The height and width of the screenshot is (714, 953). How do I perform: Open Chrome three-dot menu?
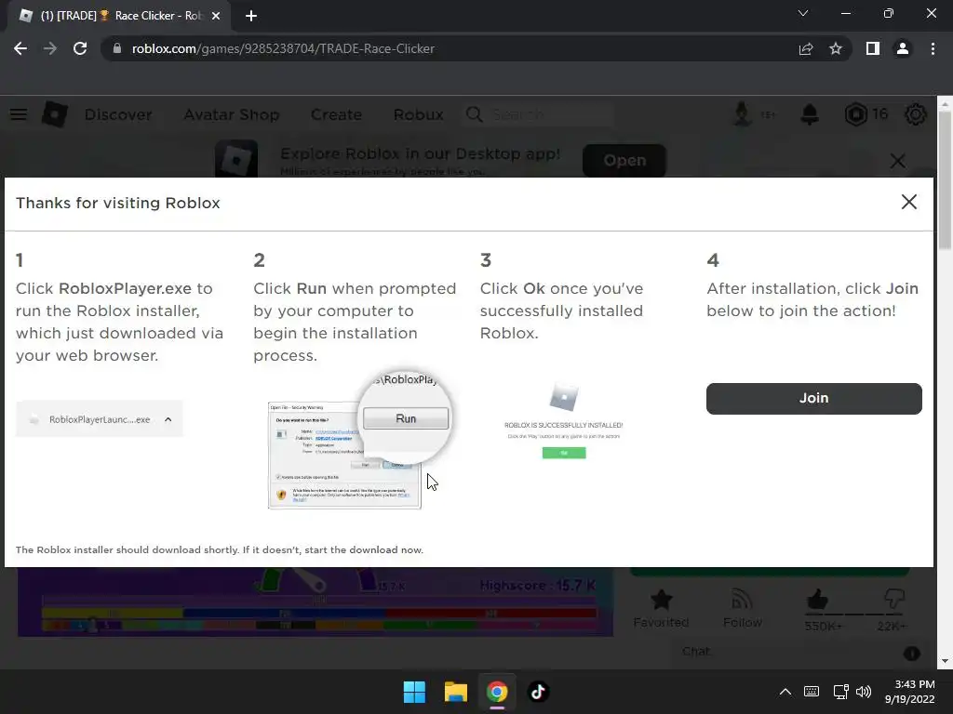pyautogui.click(x=933, y=48)
